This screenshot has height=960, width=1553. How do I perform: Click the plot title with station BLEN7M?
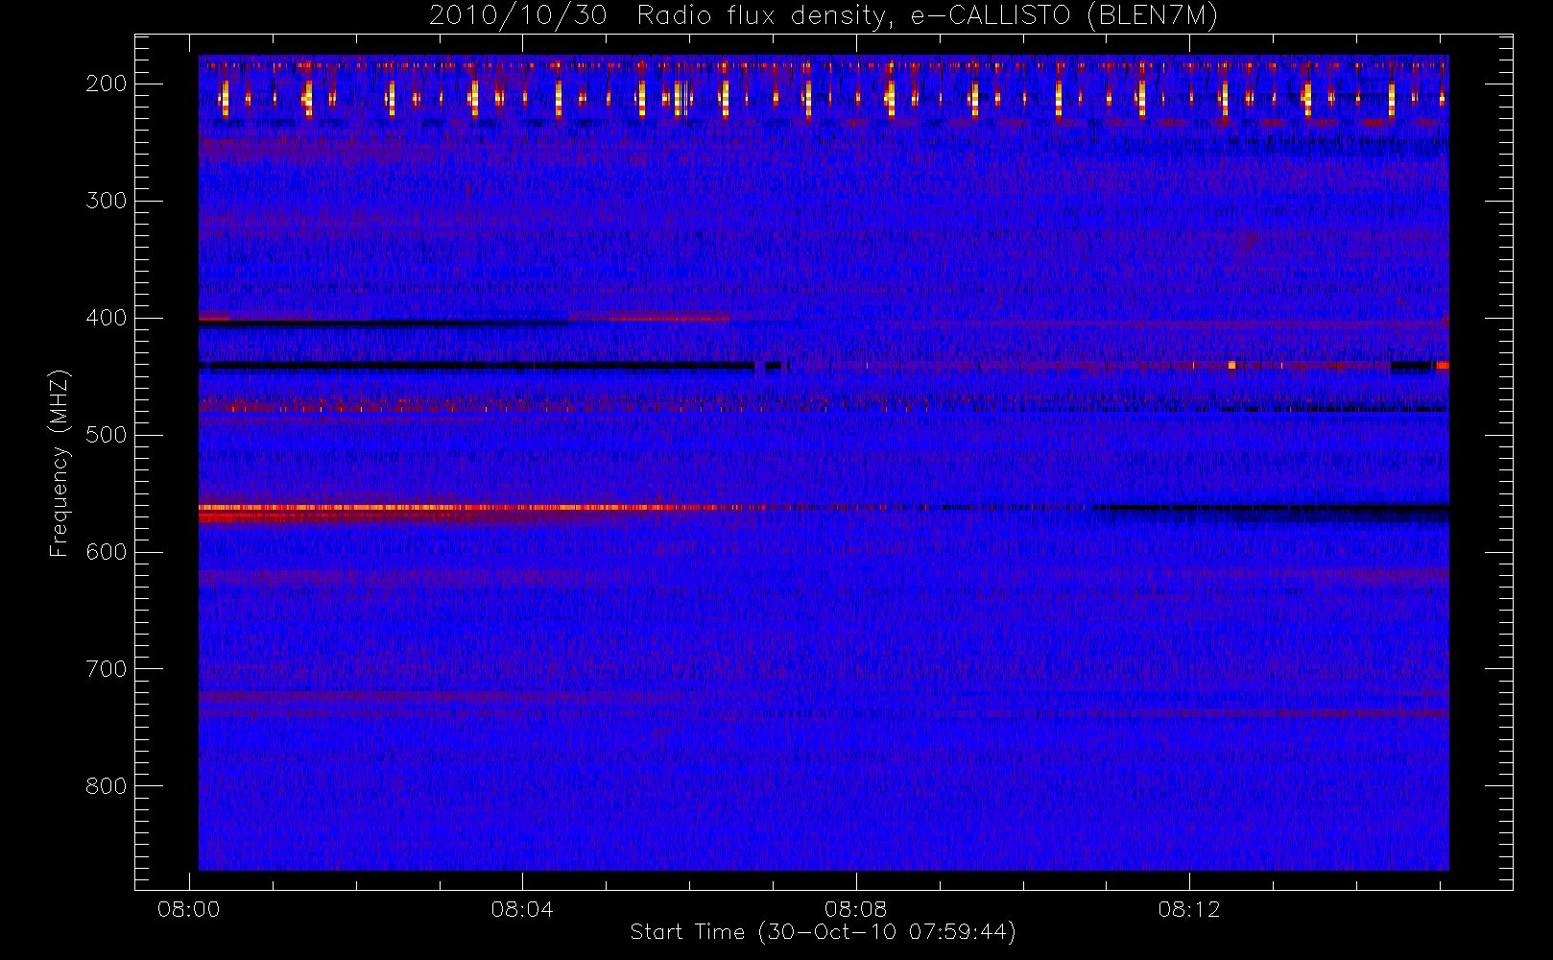tap(824, 15)
